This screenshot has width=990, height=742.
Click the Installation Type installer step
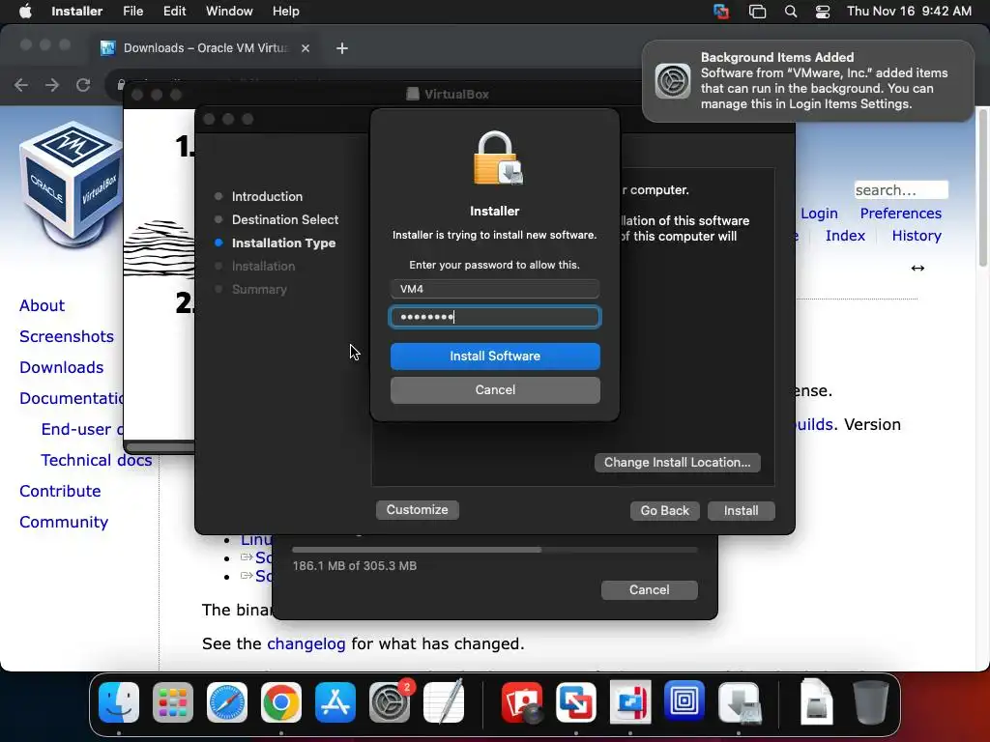click(283, 243)
